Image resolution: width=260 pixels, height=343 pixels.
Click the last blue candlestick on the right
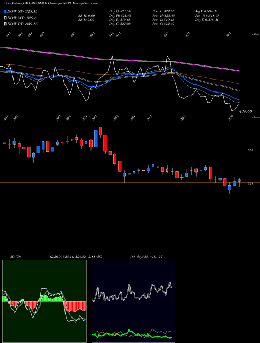(239, 181)
